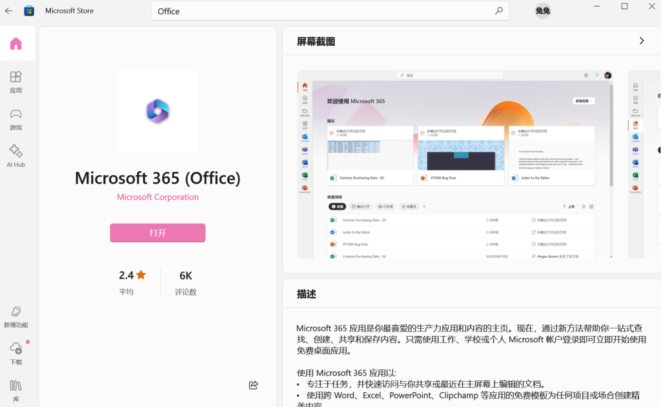This screenshot has width=661, height=407.
Task: Focus the search box containing "Office"
Action: pos(330,11)
